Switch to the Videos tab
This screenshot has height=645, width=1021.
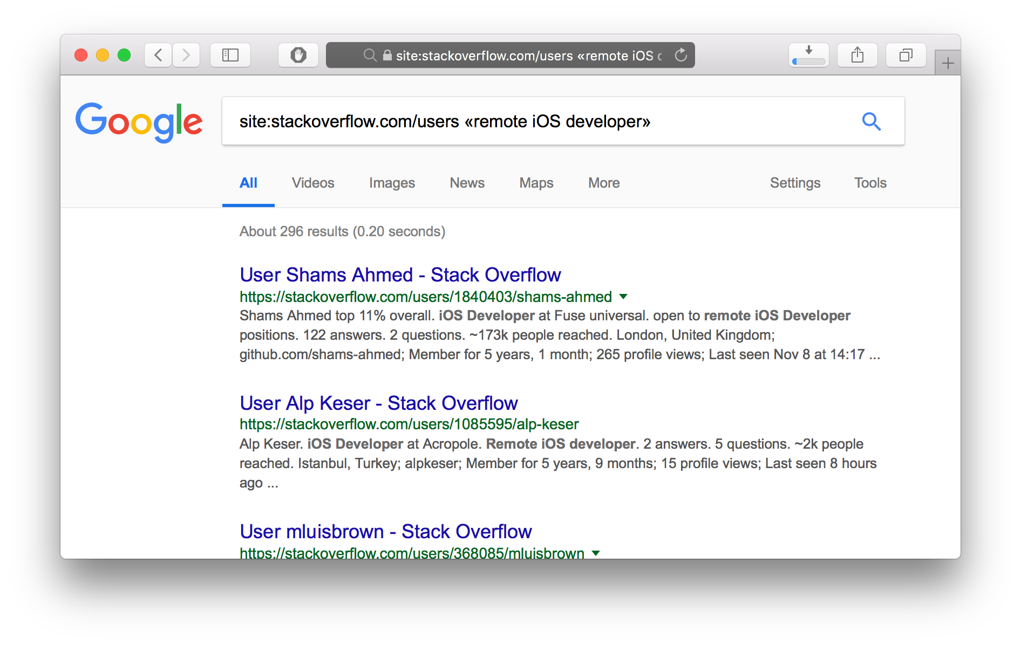coord(313,183)
